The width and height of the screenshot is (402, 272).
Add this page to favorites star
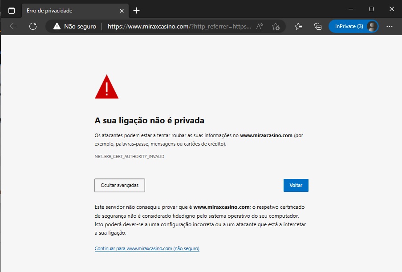(276, 26)
